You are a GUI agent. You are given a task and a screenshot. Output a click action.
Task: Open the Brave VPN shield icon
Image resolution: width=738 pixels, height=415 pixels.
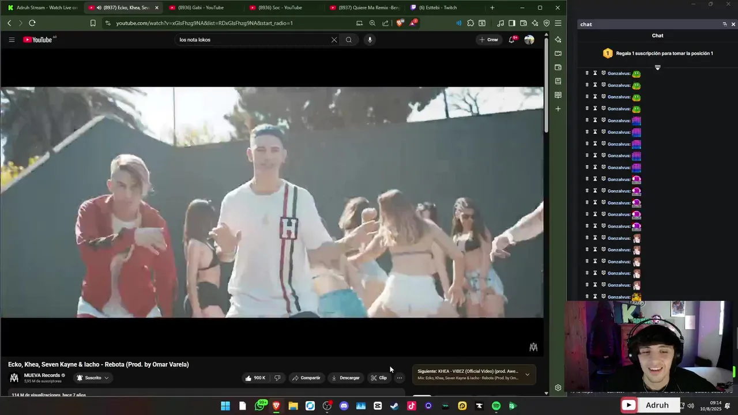point(547,23)
